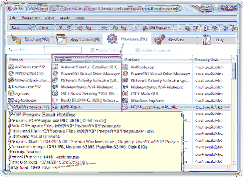Viewport: 243px width, 177px height.
Task: Select the NetworkIndicator process row
Action: click(x=119, y=80)
